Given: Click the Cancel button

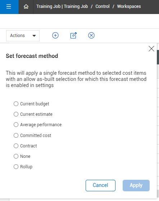Looking at the screenshot, I should 100,186.
